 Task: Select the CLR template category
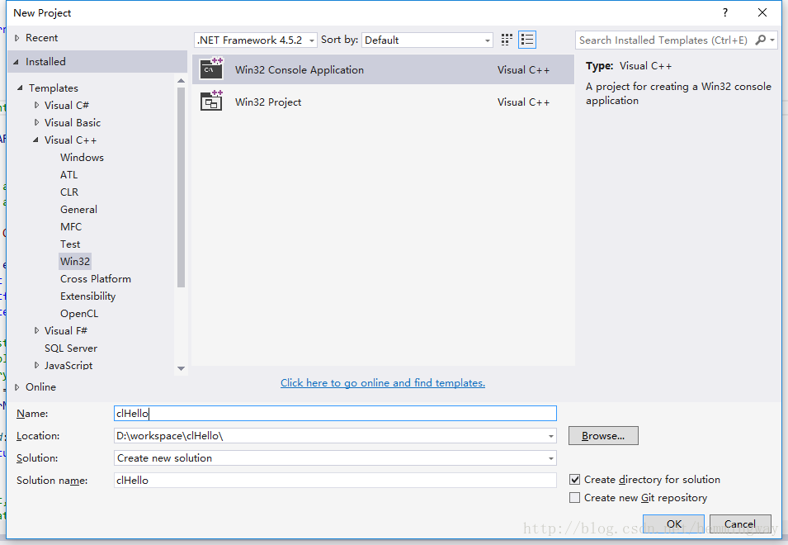[69, 192]
